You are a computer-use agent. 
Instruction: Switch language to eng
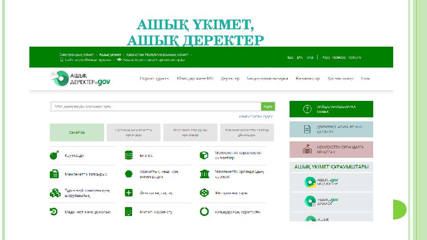click(310, 57)
